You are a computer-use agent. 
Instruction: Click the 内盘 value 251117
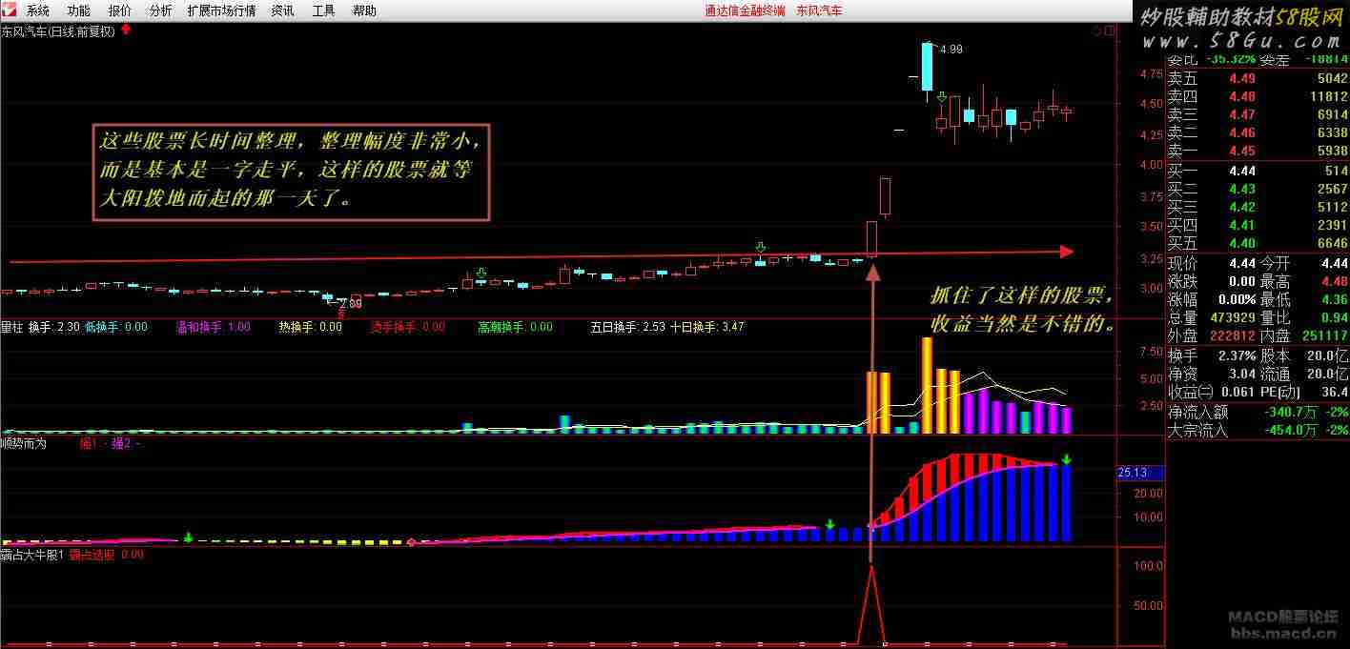(1325, 335)
